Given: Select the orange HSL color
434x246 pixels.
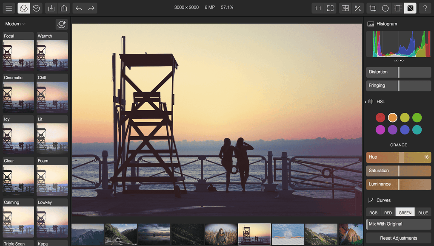Looking at the screenshot, I should [392, 117].
